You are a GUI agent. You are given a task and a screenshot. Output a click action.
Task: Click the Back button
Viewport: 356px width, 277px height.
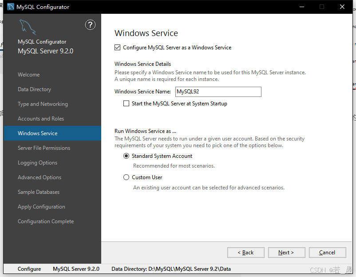click(x=245, y=253)
